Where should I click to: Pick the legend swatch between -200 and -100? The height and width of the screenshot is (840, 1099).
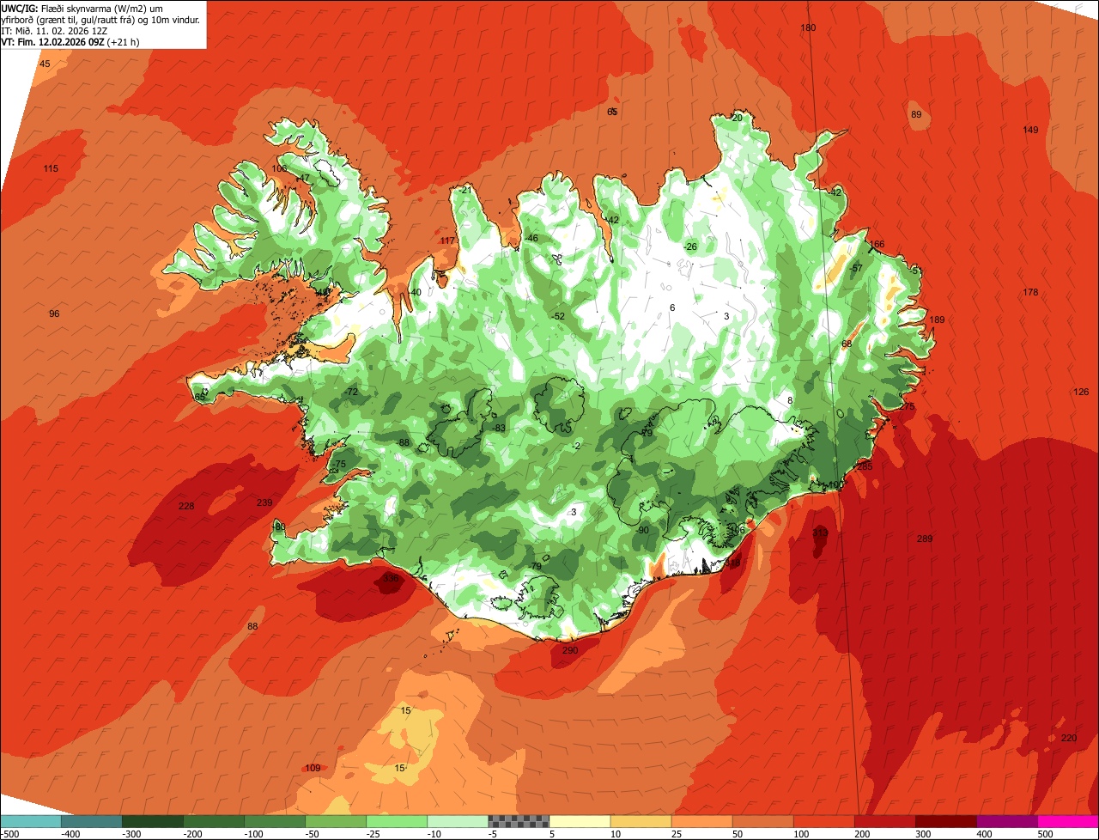pos(214,821)
